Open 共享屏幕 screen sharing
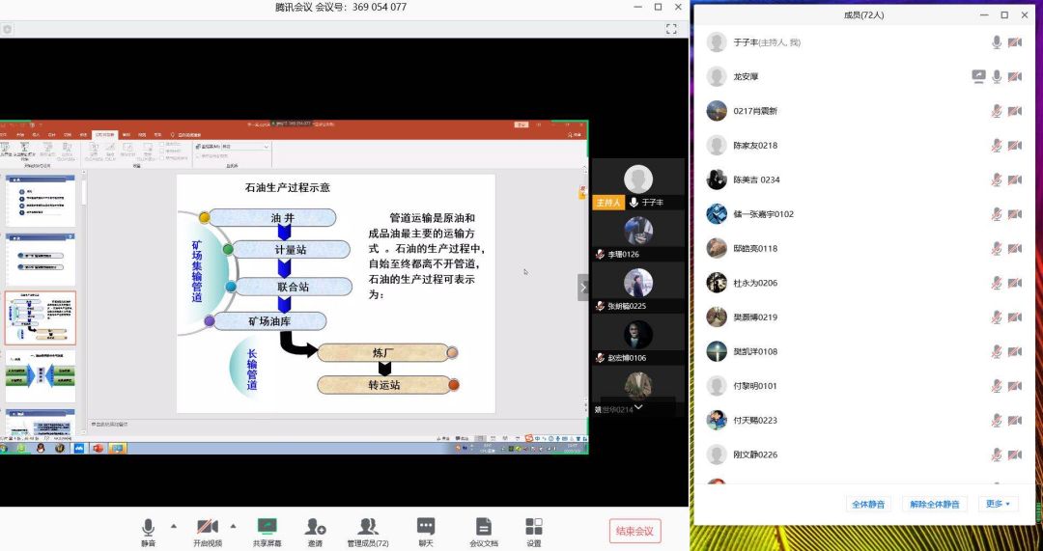 pos(268,527)
